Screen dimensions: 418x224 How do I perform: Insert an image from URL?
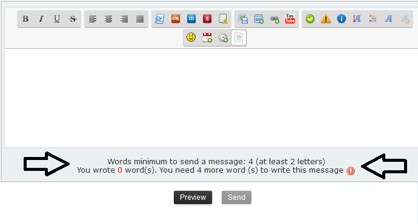click(259, 19)
